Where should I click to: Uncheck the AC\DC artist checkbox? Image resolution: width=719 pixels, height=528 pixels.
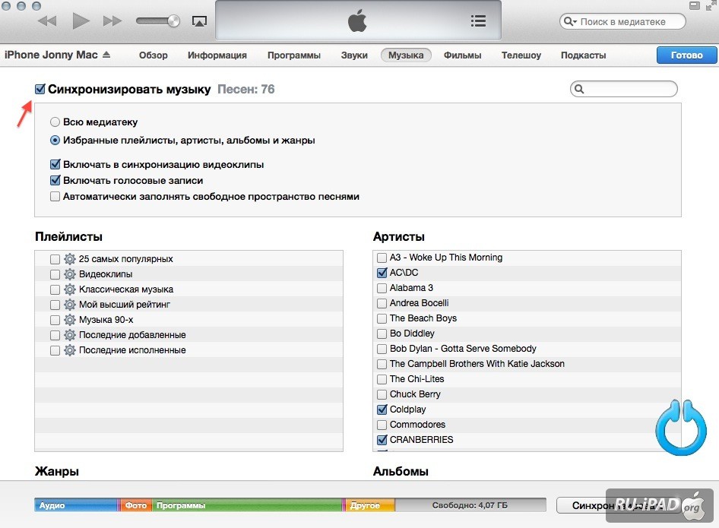(x=382, y=273)
